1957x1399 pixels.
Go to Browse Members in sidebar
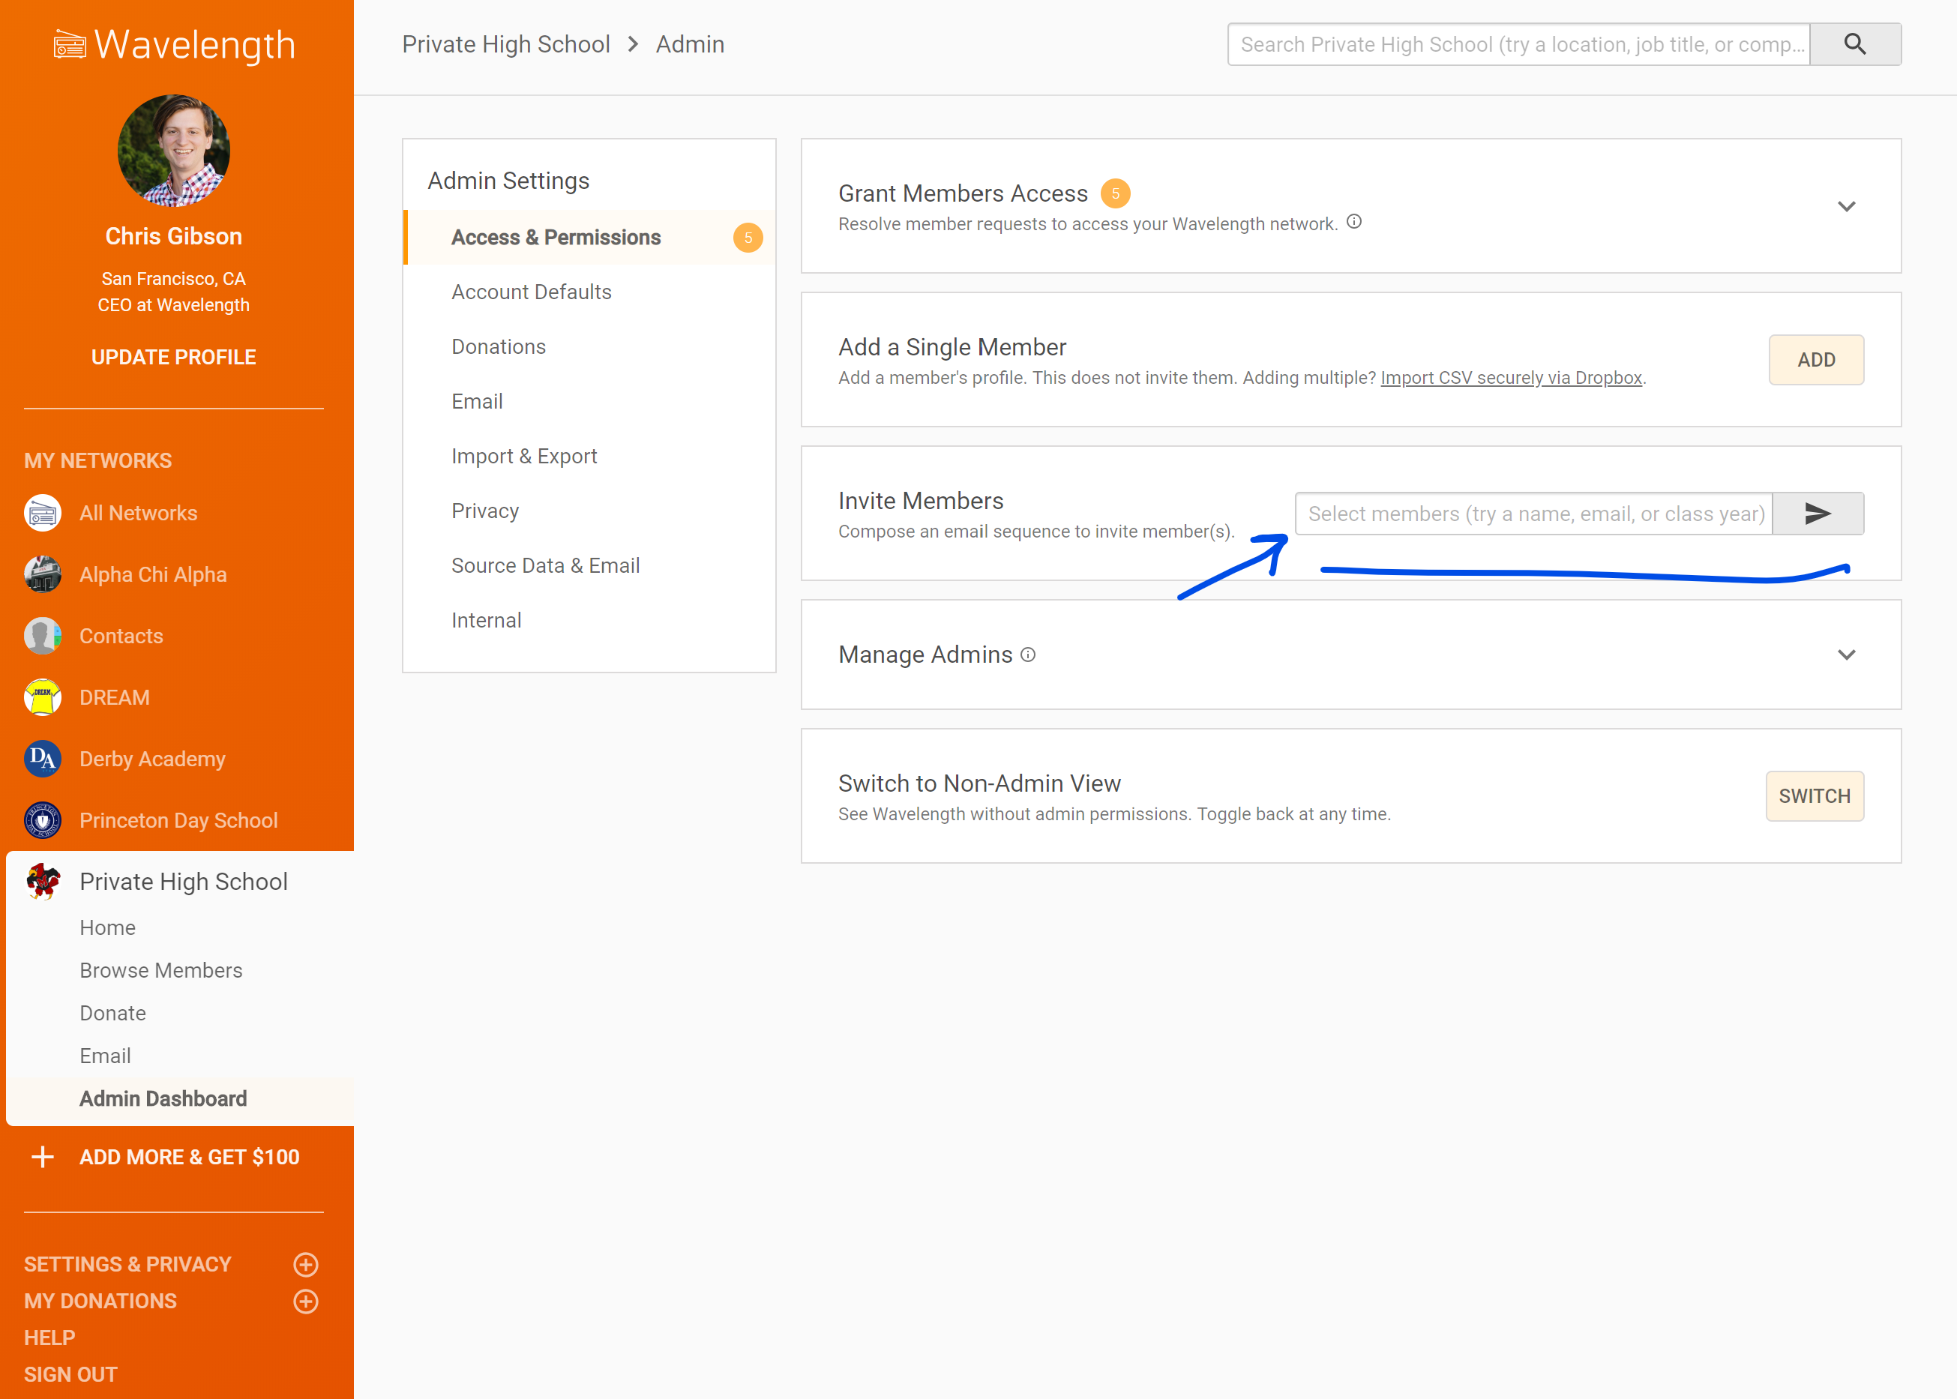161,970
